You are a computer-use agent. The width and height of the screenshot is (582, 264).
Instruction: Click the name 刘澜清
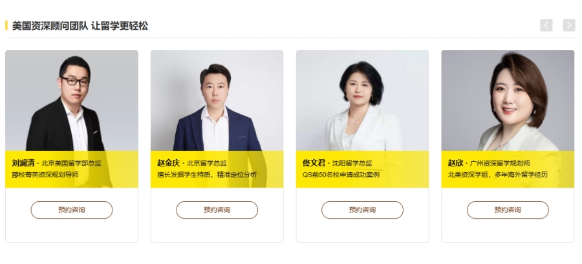23,162
